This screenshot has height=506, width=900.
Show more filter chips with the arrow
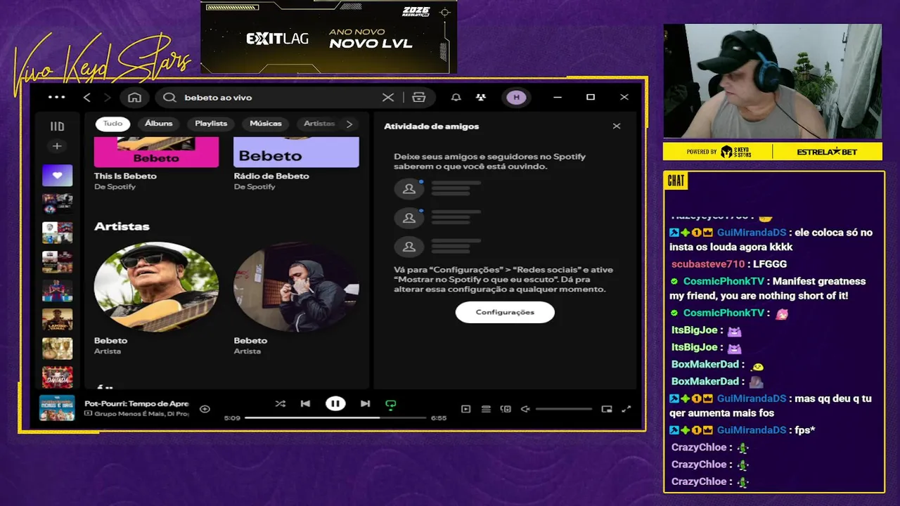click(349, 124)
